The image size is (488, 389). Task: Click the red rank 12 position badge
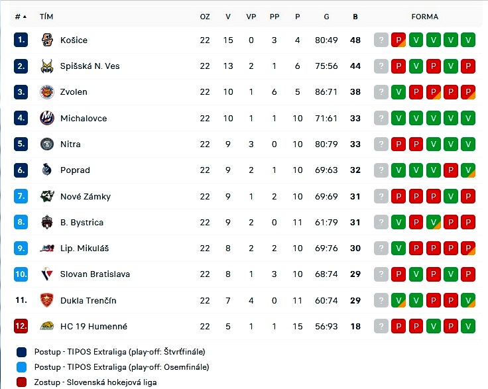(x=21, y=326)
